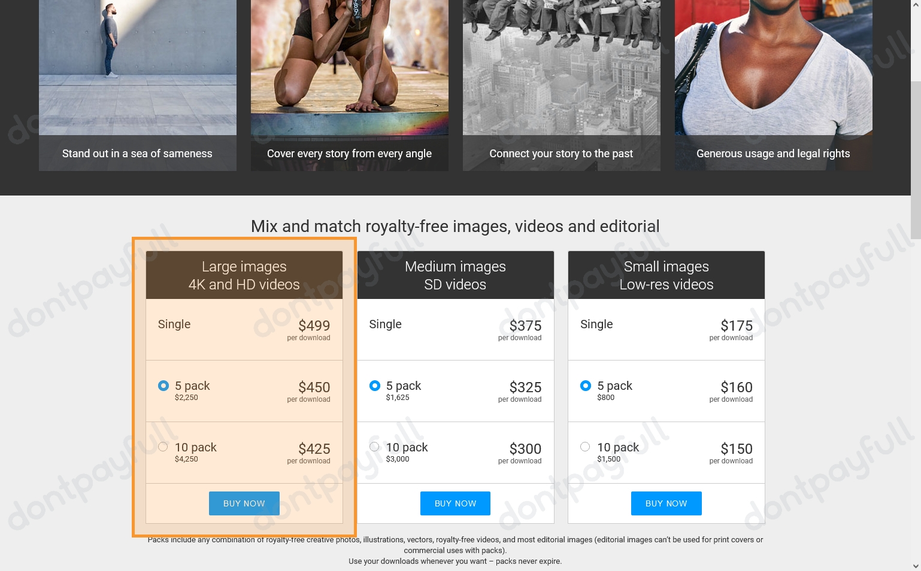This screenshot has height=571, width=921.
Task: Select the $1,625 5 pack for Medium images
Action: click(375, 386)
